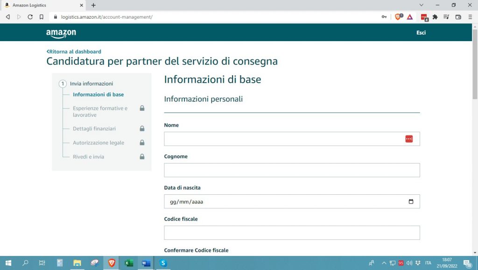Click the Brave Rewards triangle icon
478x270 pixels.
[x=409, y=16]
